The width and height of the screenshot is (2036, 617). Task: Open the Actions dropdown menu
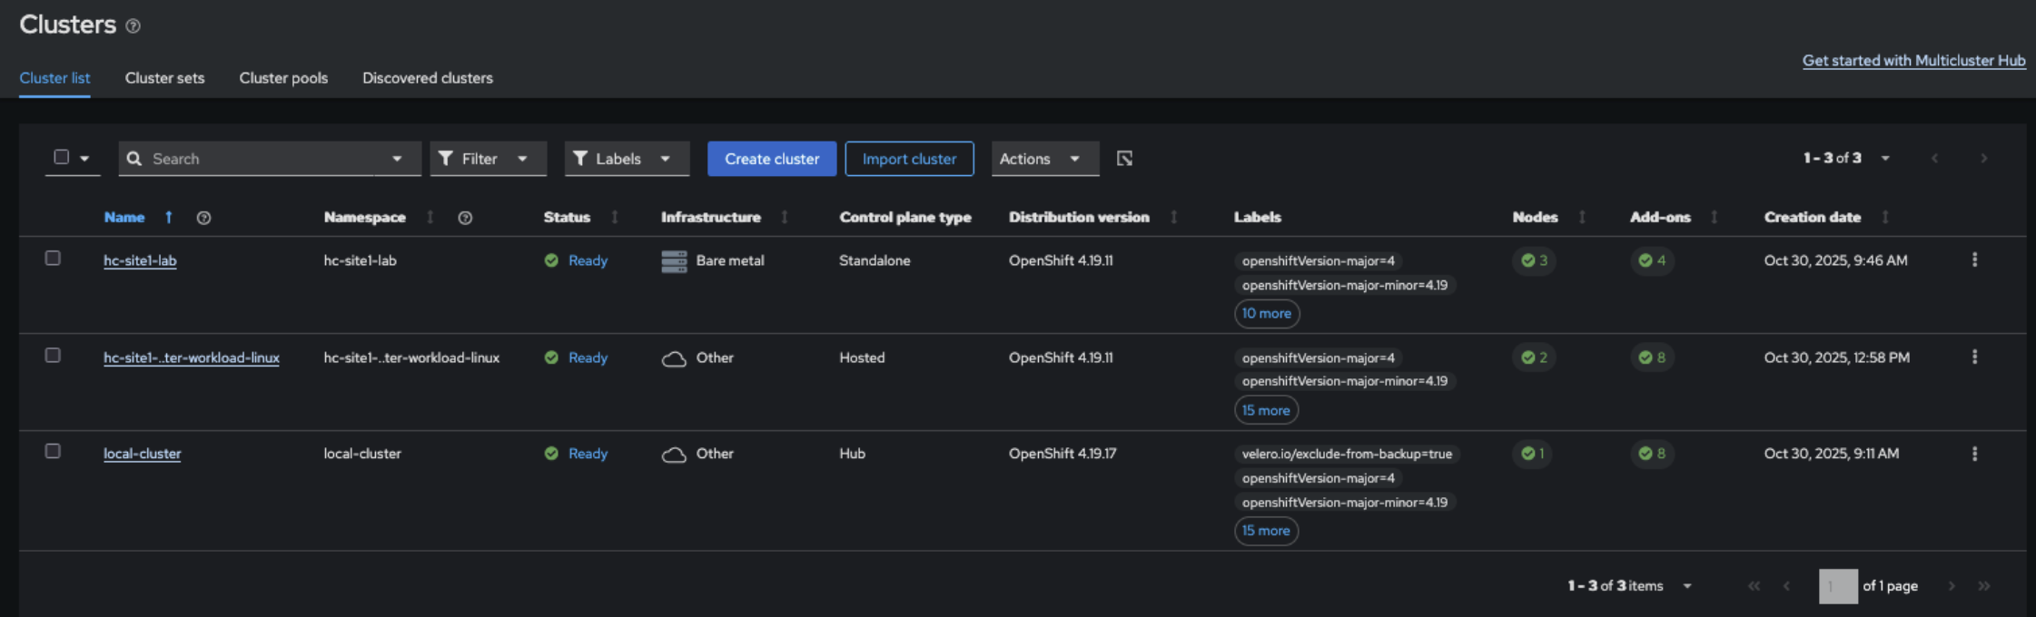(1044, 159)
